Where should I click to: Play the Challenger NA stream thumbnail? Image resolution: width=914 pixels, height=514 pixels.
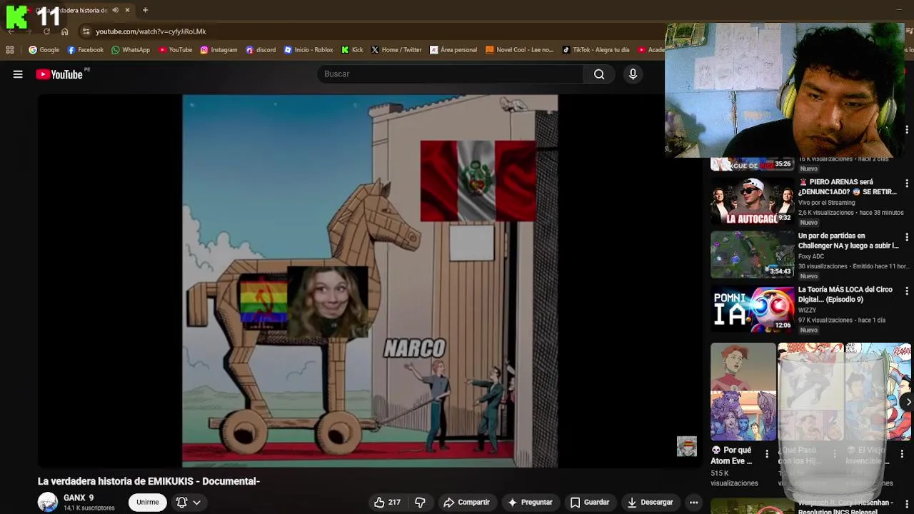[x=752, y=255]
